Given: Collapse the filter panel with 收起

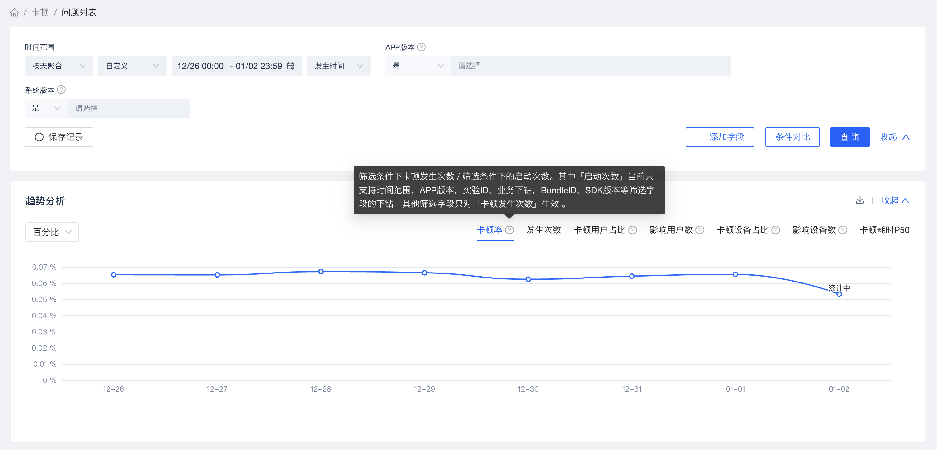Looking at the screenshot, I should (895, 137).
